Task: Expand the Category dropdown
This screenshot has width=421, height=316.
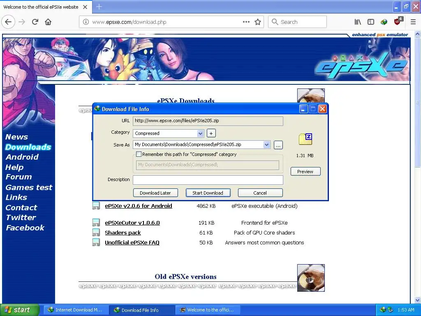Action: coord(200,133)
